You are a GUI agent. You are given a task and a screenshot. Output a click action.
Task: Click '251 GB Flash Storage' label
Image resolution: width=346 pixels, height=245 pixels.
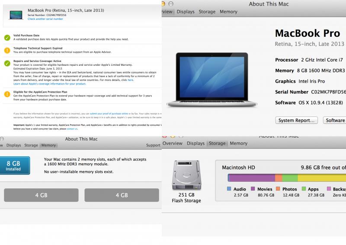(186, 198)
